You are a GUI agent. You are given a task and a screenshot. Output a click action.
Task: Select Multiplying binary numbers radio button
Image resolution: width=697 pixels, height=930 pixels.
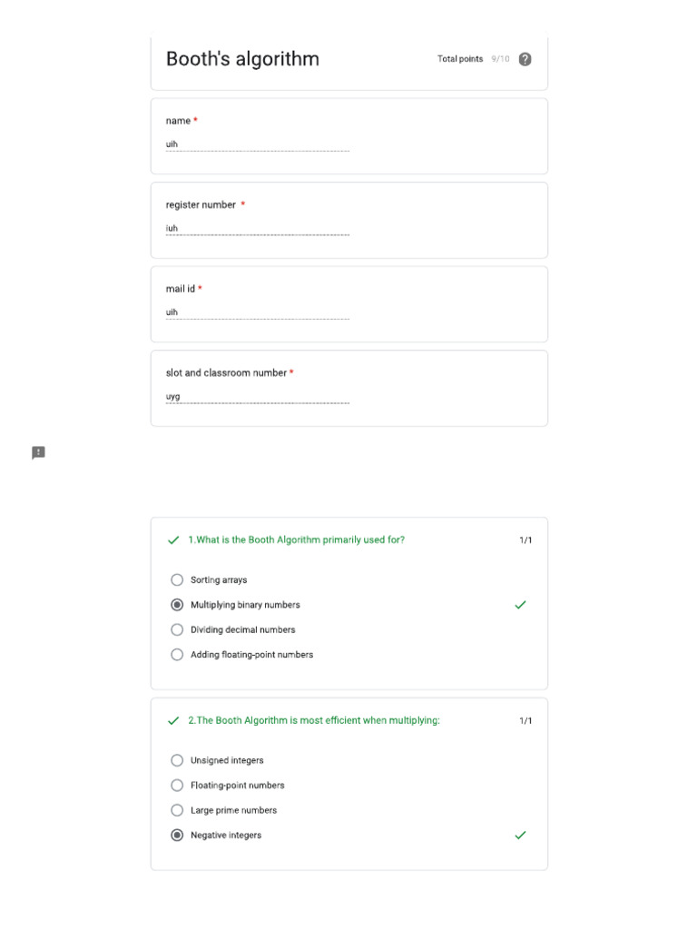click(x=177, y=605)
